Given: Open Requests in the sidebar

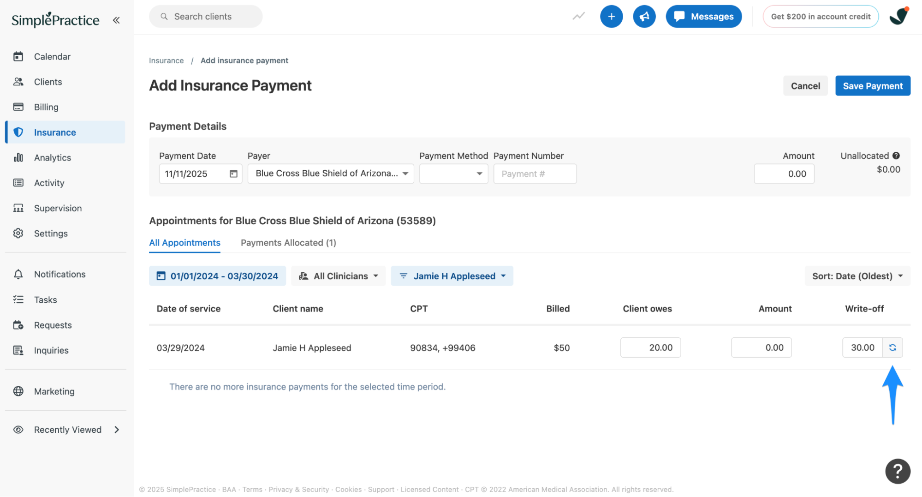Looking at the screenshot, I should [65, 325].
